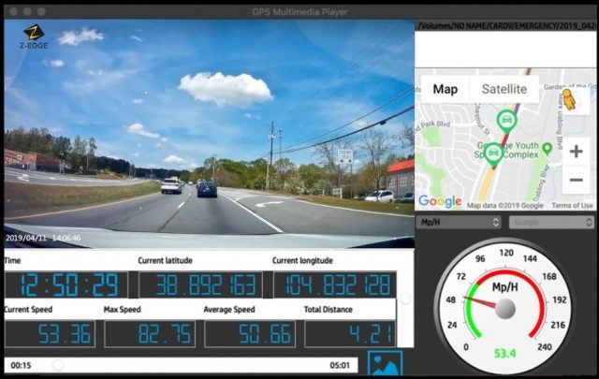
Task: Zoom in the map with plus
Action: 577,152
